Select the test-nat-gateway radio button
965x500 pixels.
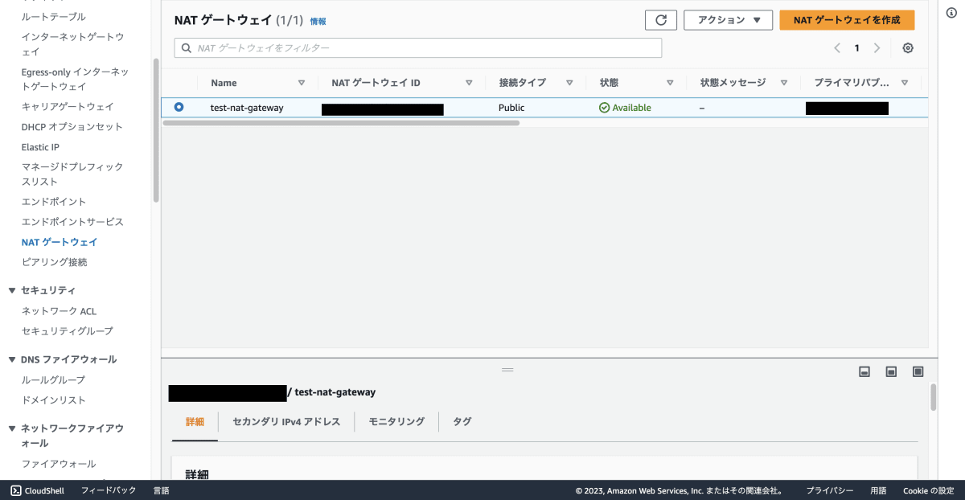click(179, 107)
